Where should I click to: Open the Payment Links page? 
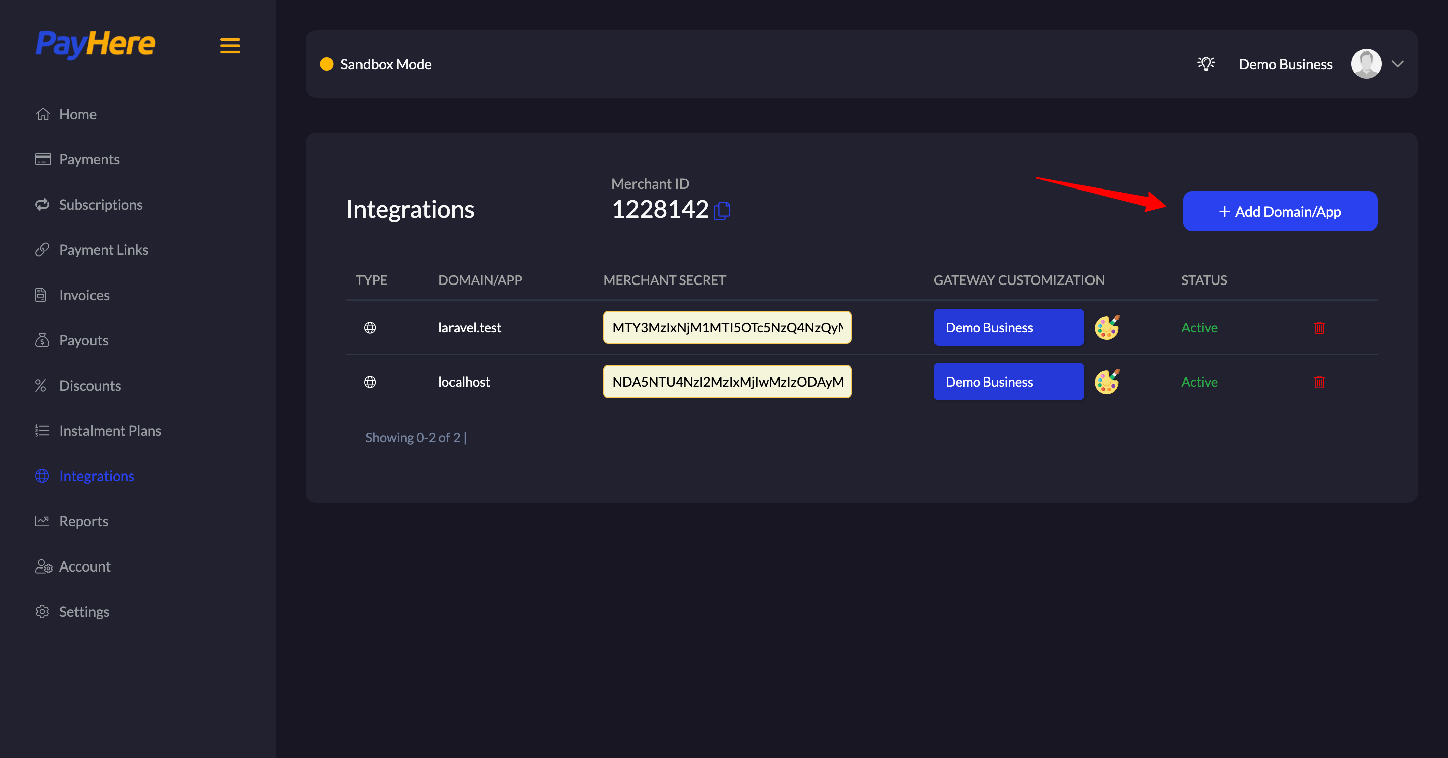coord(104,249)
